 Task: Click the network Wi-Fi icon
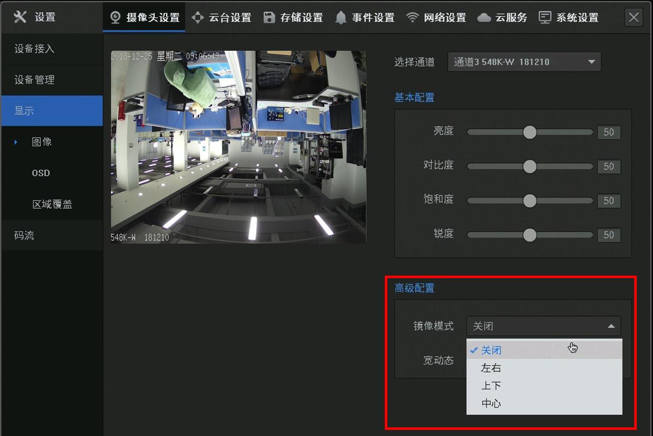pos(413,17)
